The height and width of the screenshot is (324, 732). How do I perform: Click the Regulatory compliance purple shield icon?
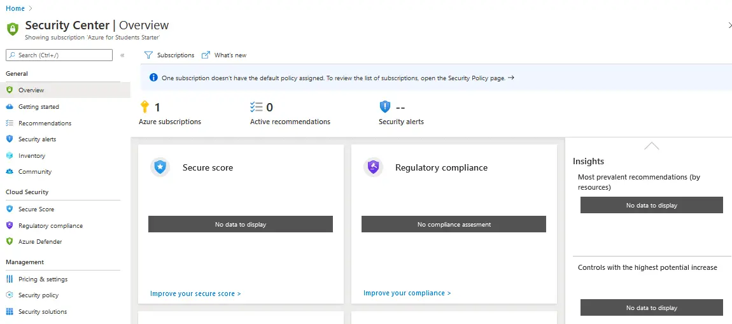(x=373, y=167)
